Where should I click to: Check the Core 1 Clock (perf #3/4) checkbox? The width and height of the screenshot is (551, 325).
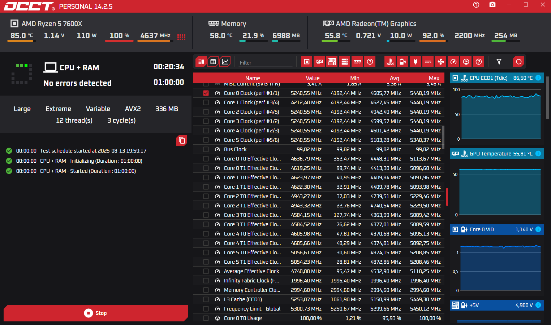pyautogui.click(x=206, y=102)
